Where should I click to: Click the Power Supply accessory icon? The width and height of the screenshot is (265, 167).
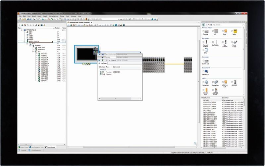click(x=235, y=42)
